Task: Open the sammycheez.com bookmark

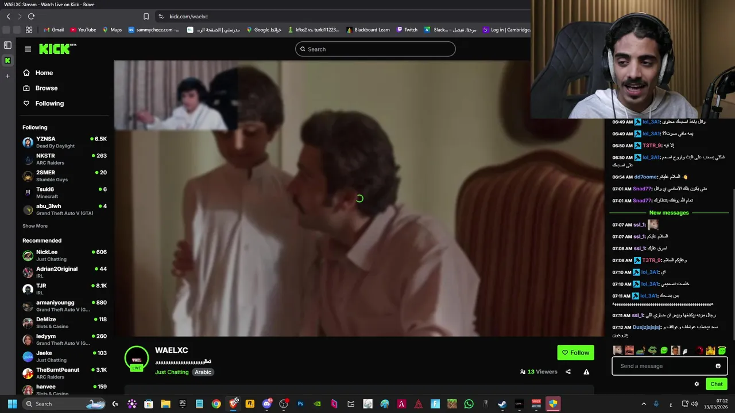Action: point(154,30)
